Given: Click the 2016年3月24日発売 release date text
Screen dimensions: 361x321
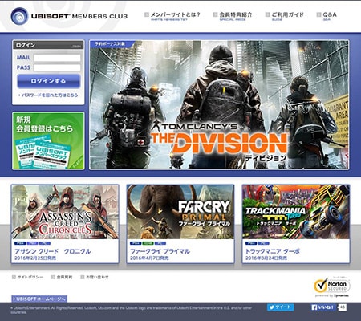Looking at the screenshot, I should point(266,258).
